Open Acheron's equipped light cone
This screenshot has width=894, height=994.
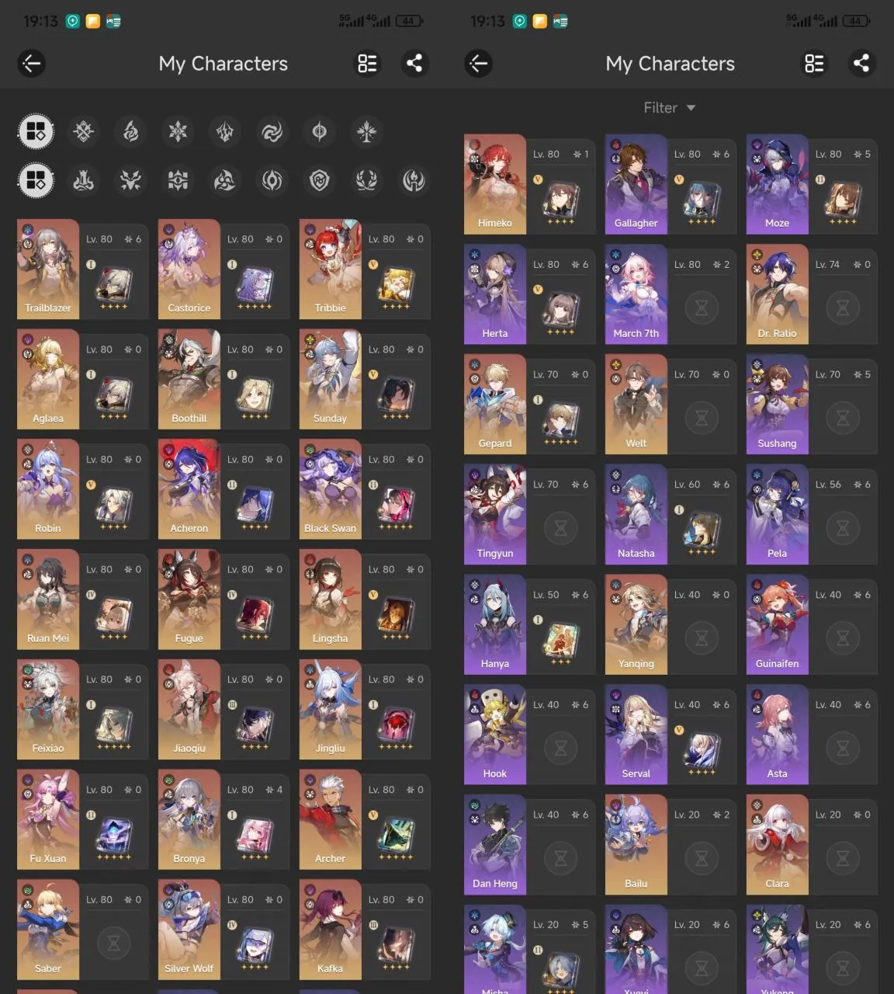255,506
